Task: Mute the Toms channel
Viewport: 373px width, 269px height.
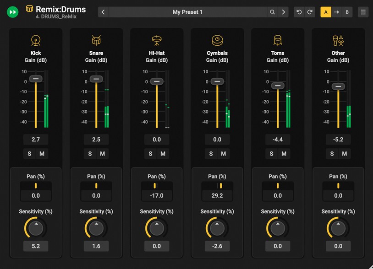Action: (x=284, y=154)
